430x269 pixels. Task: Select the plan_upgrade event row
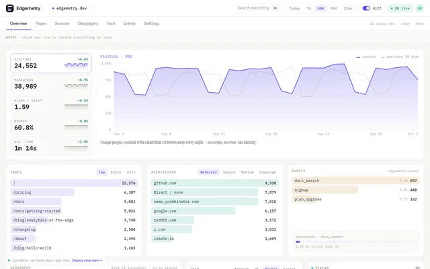(355, 199)
